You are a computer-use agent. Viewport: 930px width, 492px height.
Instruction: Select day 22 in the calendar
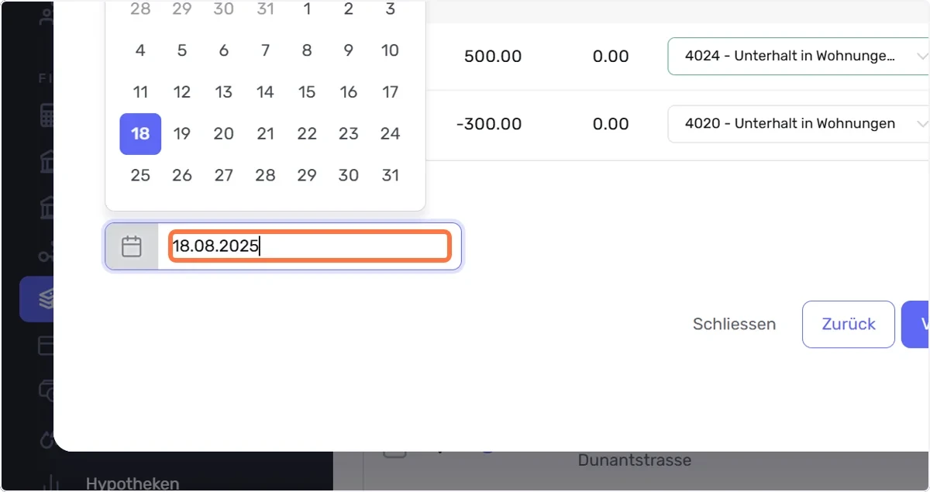(307, 134)
